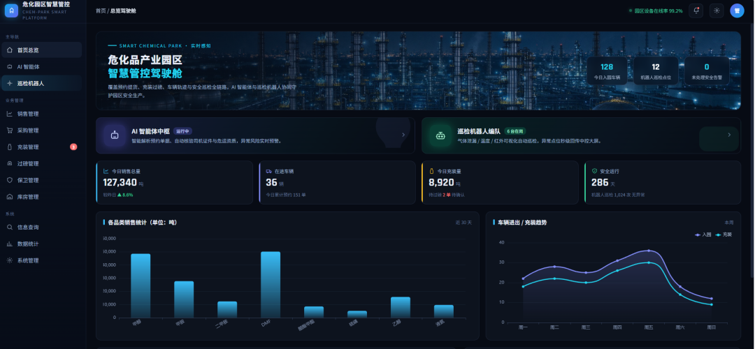Click the 286 safe operation days value
The height and width of the screenshot is (349, 755).
[600, 182]
